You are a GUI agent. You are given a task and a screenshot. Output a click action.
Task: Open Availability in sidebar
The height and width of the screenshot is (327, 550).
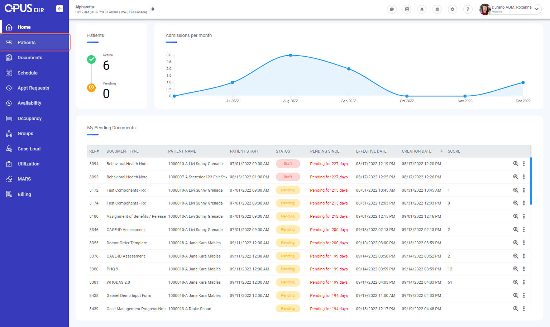tap(34, 103)
